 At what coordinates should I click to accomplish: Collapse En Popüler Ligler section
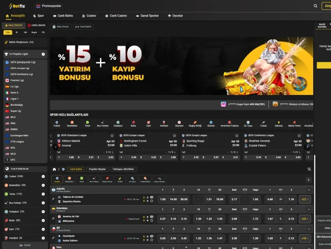[x=43, y=54]
